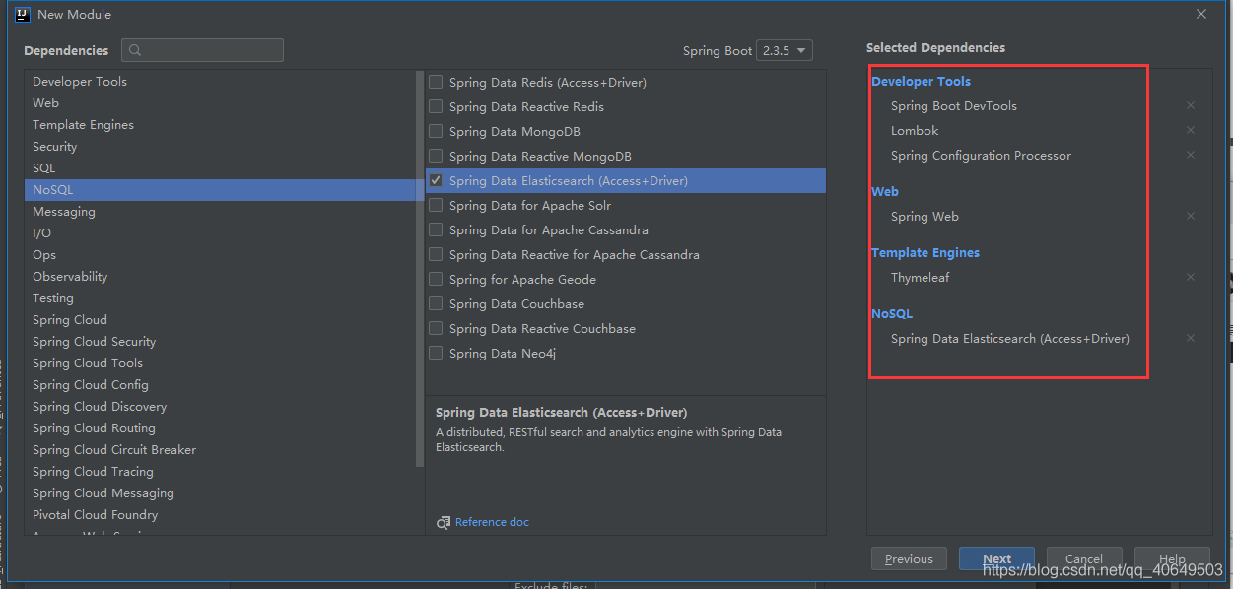
Task: Enable Spring Data for Apache Cassandra
Action: 436,229
